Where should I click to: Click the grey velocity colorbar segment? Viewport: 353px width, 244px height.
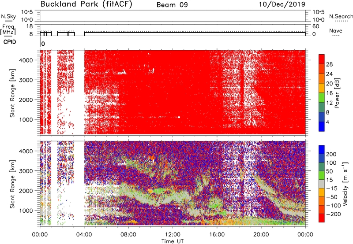(322, 184)
